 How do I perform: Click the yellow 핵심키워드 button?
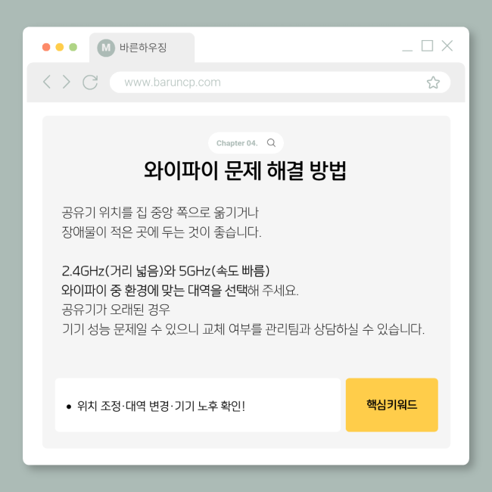[391, 405]
